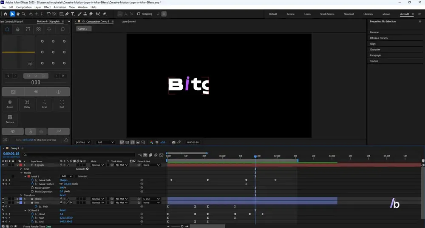425x228 pixels.
Task: Click the ellipse layer label color swatch
Action: pos(20,199)
